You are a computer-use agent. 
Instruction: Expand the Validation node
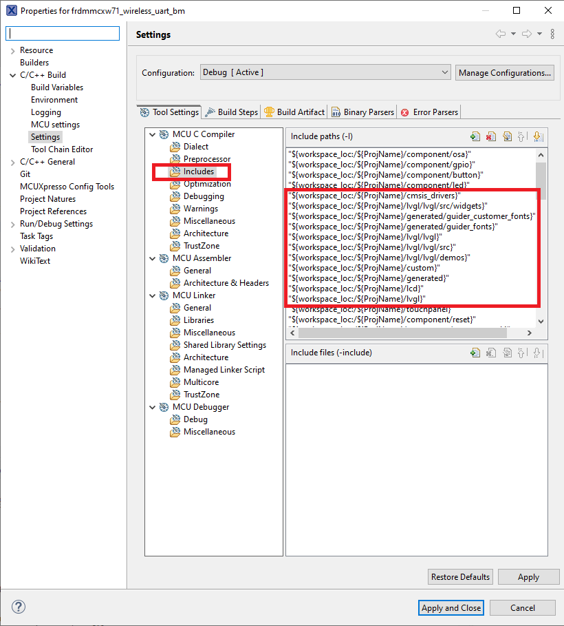[x=12, y=249]
